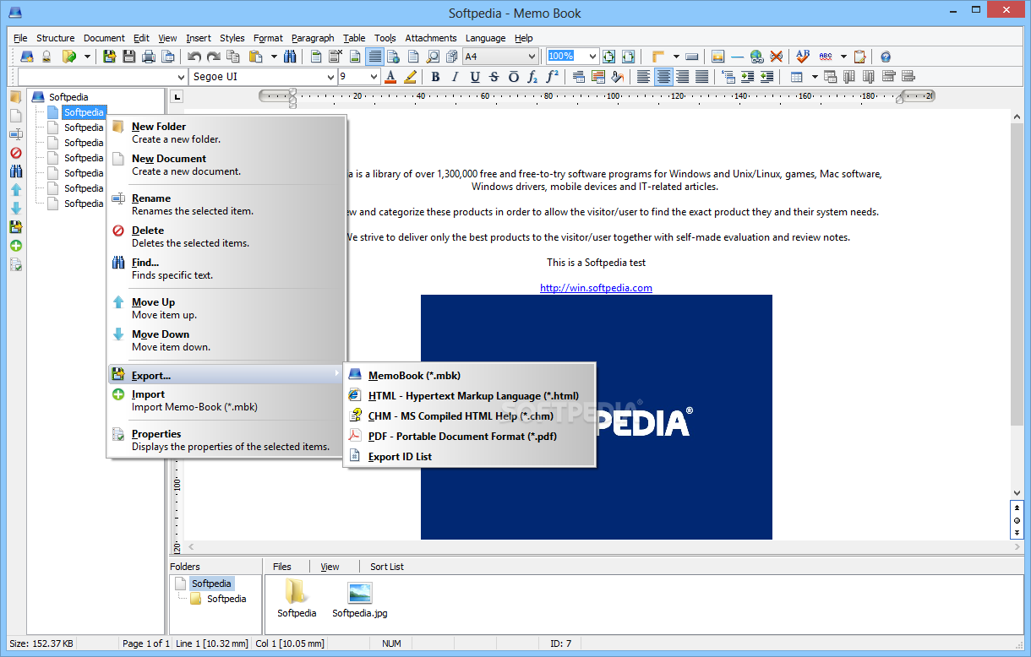This screenshot has width=1031, height=657.
Task: Click the superscript f² icon
Action: coord(552,77)
